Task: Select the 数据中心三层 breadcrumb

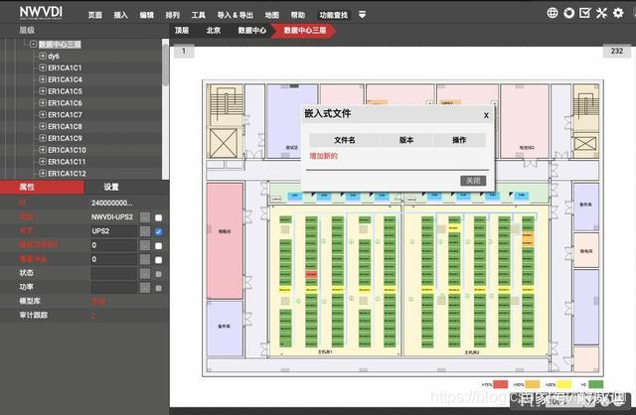Action: 305,31
